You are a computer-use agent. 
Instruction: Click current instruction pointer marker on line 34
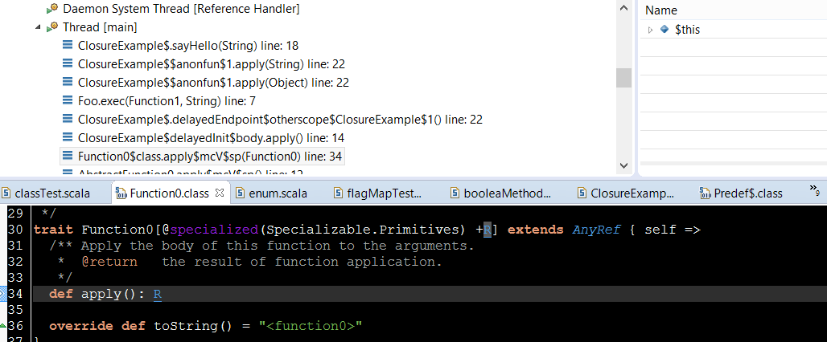(x=2, y=294)
